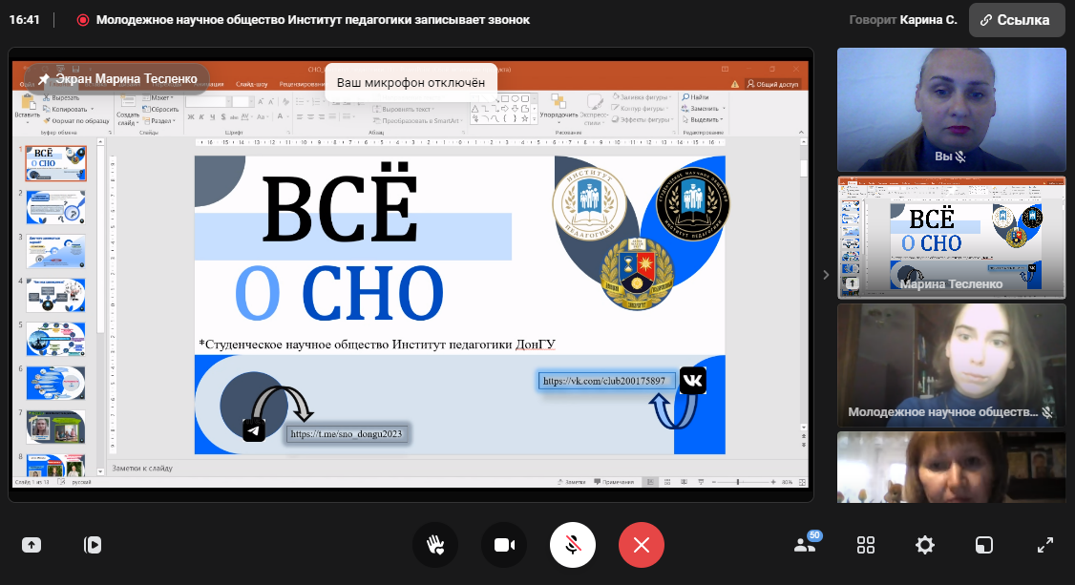Click the zoom in plus button

pos(773,482)
